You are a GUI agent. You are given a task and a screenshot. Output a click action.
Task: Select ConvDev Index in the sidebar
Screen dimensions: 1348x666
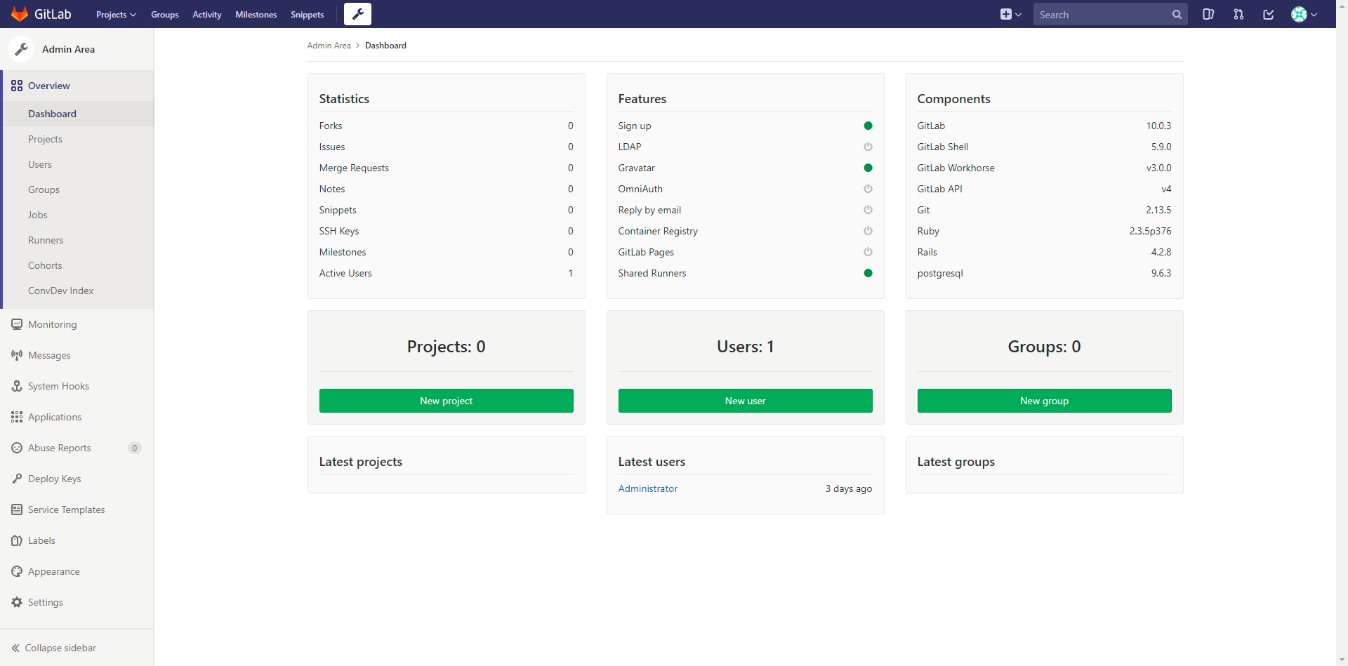(79, 291)
